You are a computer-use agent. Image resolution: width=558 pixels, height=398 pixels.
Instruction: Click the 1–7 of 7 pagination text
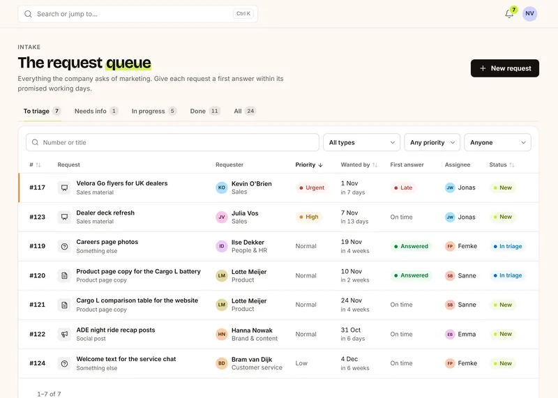pos(49,394)
